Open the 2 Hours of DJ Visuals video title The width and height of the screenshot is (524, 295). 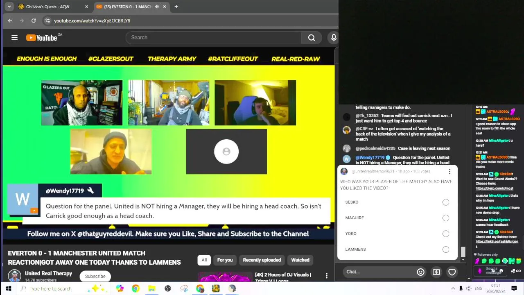coord(283,277)
